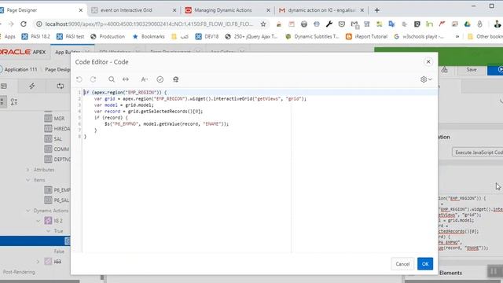Viewport: 503px width, 283px height.
Task: Toggle the two-column tree layout icon
Action: tap(14, 102)
